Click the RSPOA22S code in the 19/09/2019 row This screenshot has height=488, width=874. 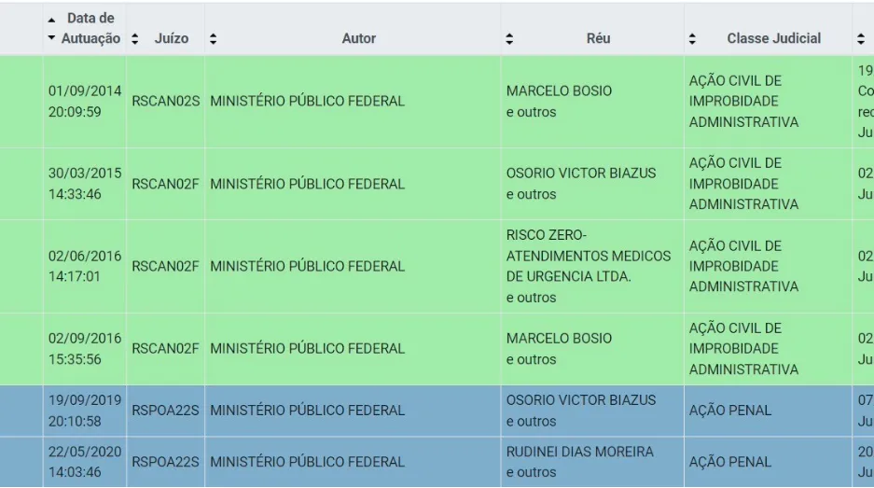coord(165,411)
